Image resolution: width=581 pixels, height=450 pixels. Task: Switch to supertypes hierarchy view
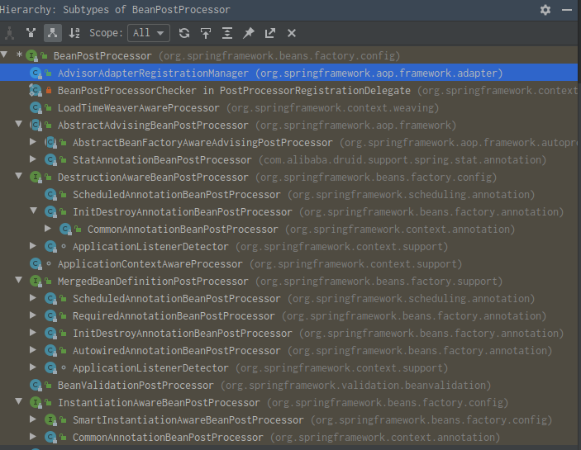pyautogui.click(x=31, y=33)
